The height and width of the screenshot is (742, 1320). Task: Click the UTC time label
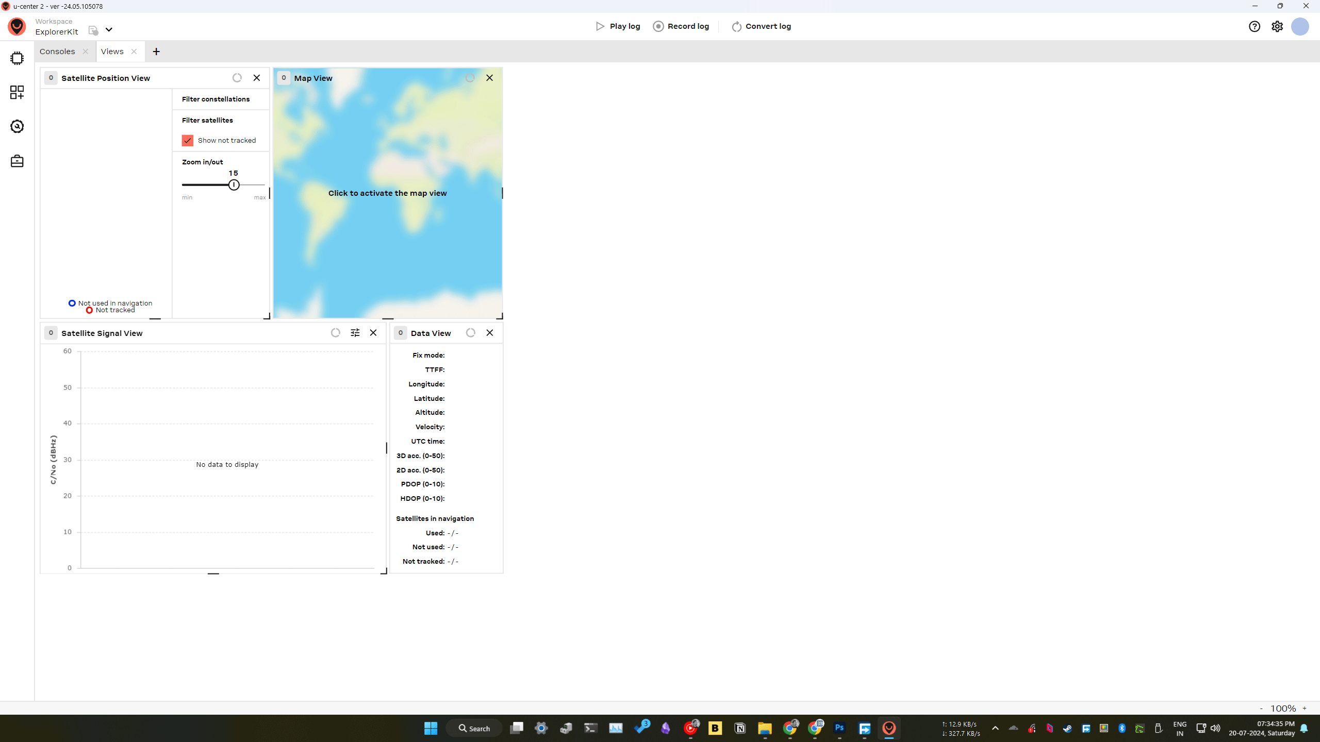click(427, 441)
